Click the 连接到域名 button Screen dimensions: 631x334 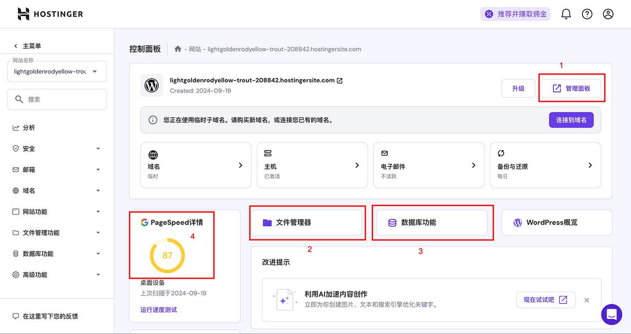571,120
